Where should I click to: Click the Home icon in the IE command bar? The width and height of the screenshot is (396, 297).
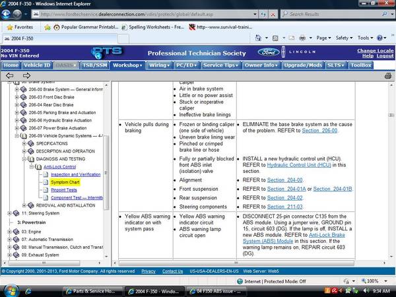(x=258, y=38)
